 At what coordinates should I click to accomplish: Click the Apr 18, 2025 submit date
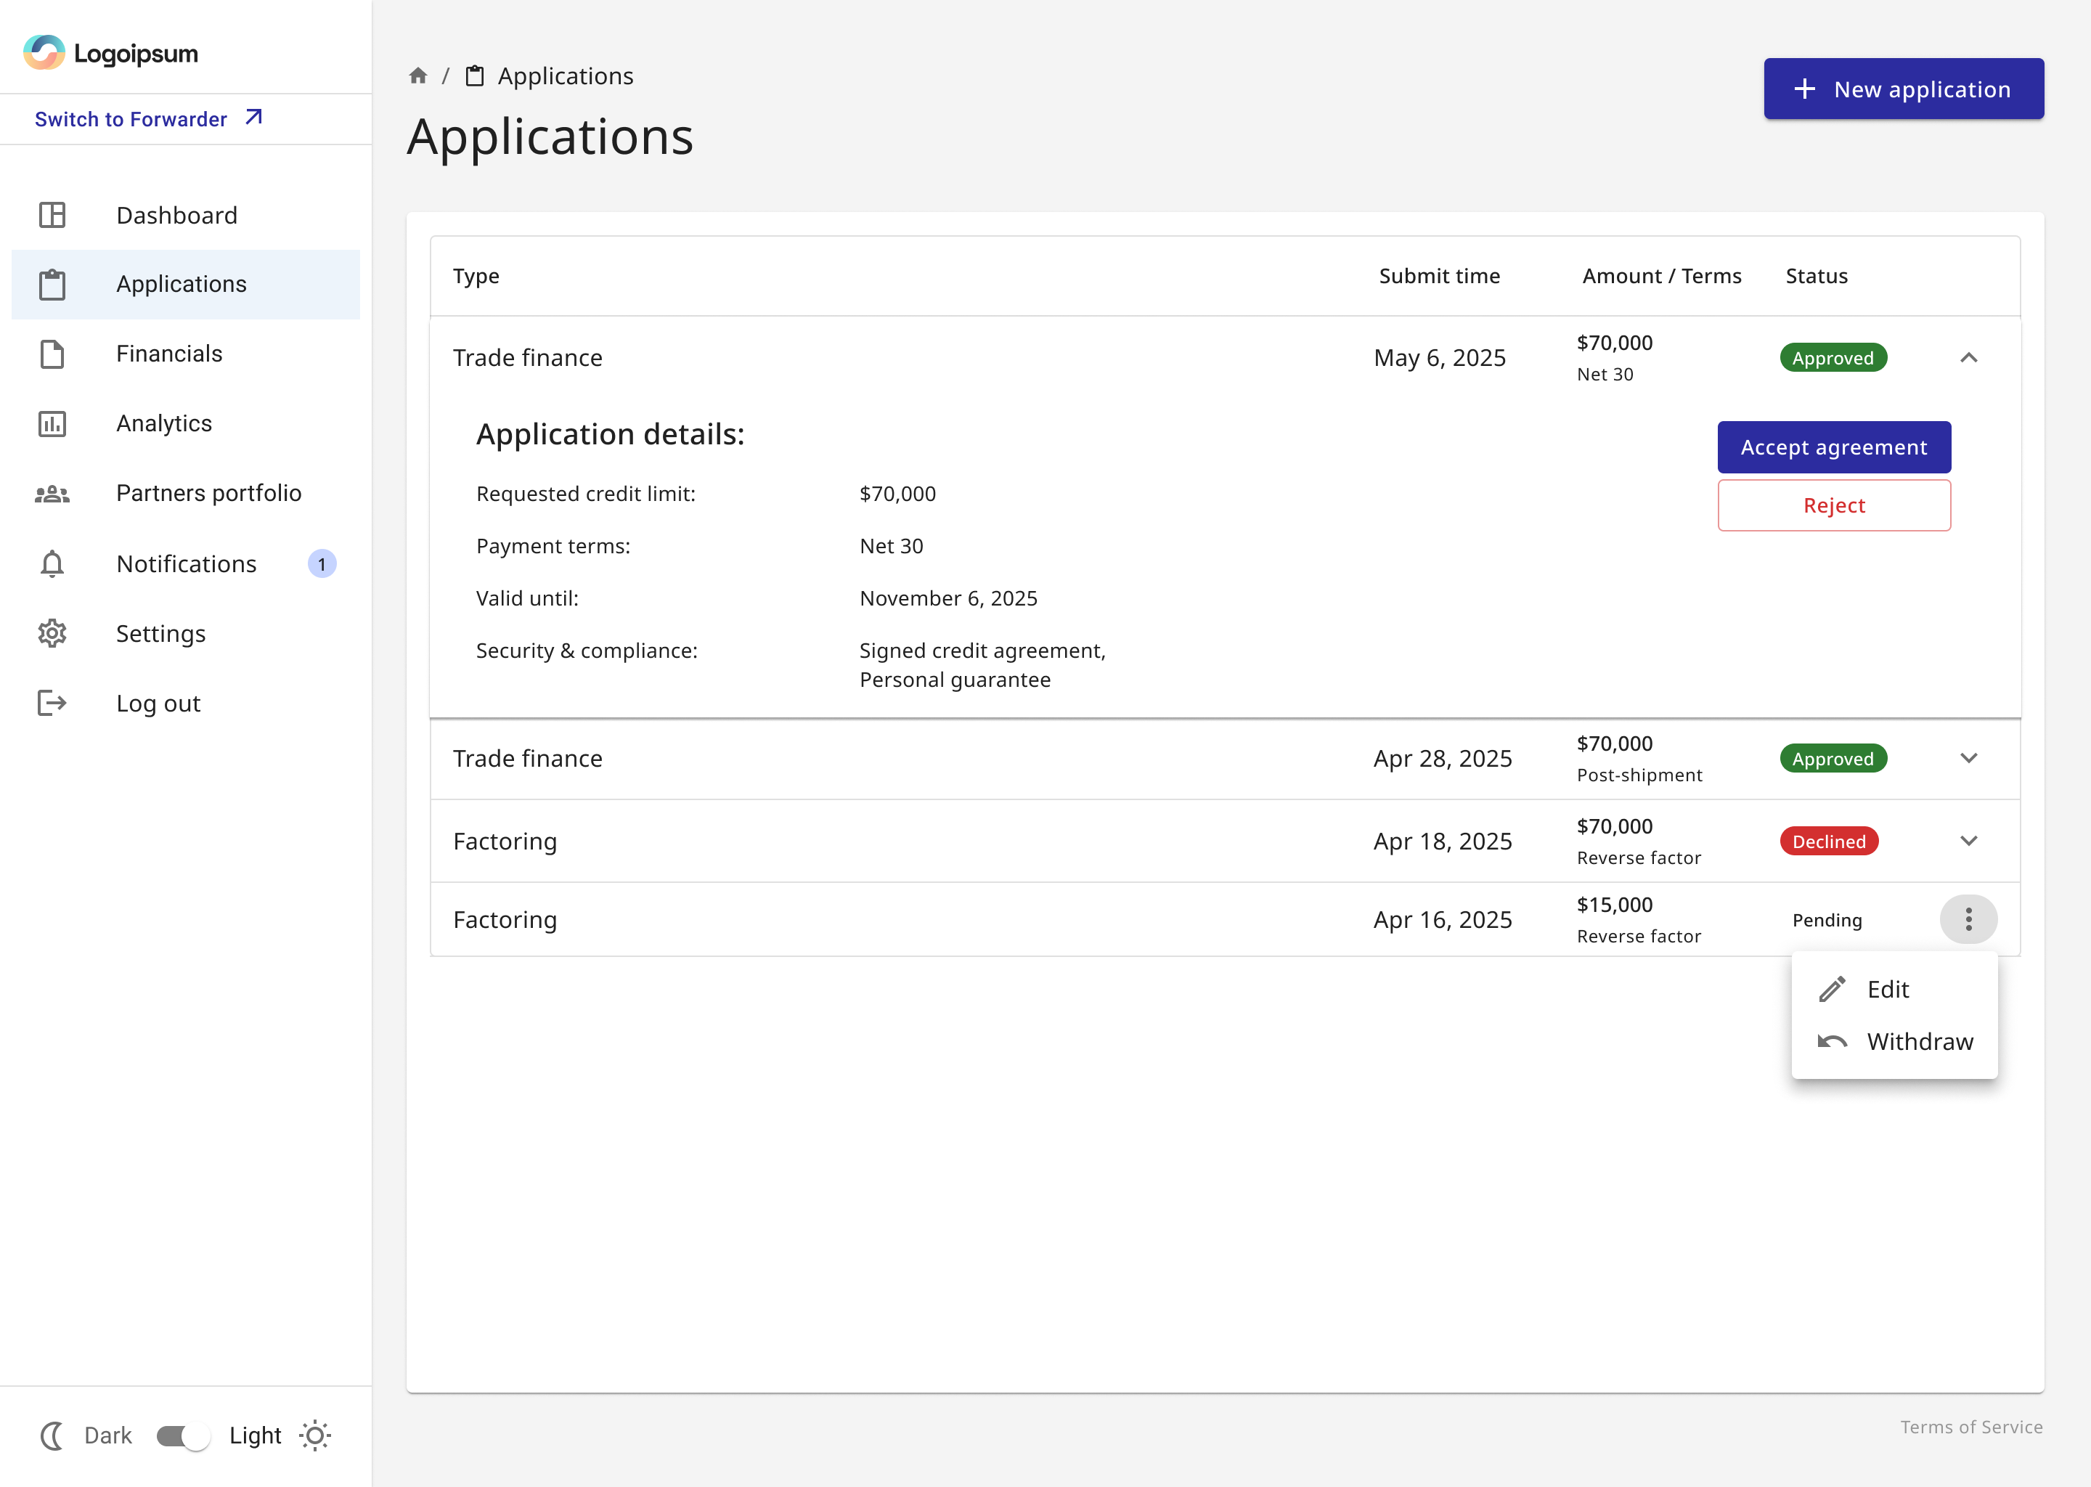coord(1442,841)
